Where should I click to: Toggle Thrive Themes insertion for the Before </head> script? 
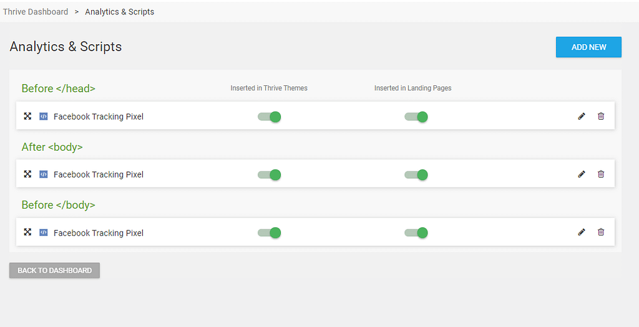[x=270, y=116]
